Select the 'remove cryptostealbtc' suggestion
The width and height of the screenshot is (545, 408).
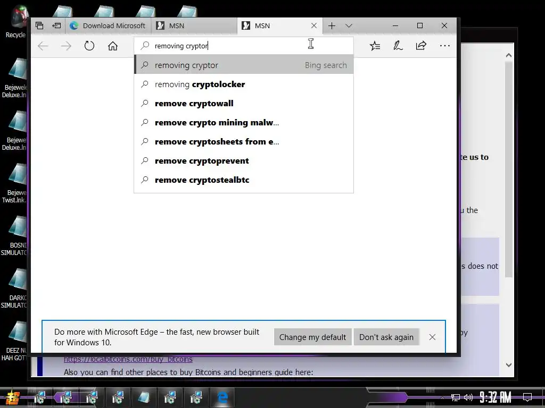244,180
